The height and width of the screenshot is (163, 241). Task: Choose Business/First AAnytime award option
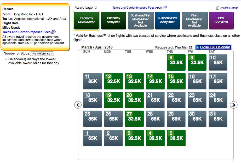pyautogui.click(x=167, y=20)
